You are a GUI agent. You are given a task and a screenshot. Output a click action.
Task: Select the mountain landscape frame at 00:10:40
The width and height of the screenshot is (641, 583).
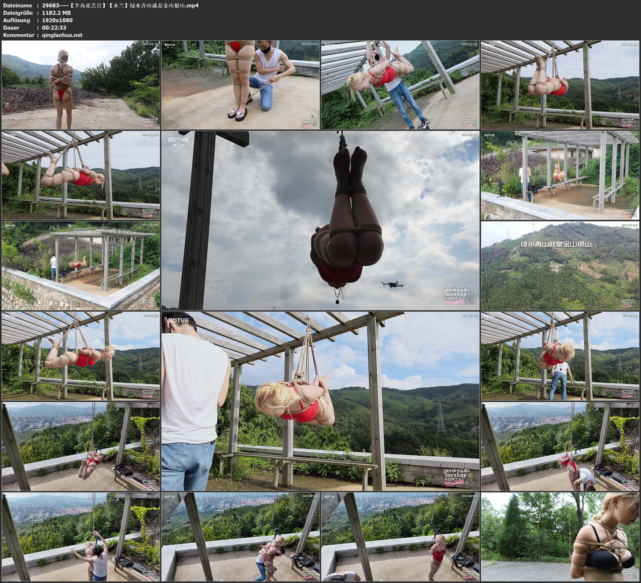click(560, 265)
